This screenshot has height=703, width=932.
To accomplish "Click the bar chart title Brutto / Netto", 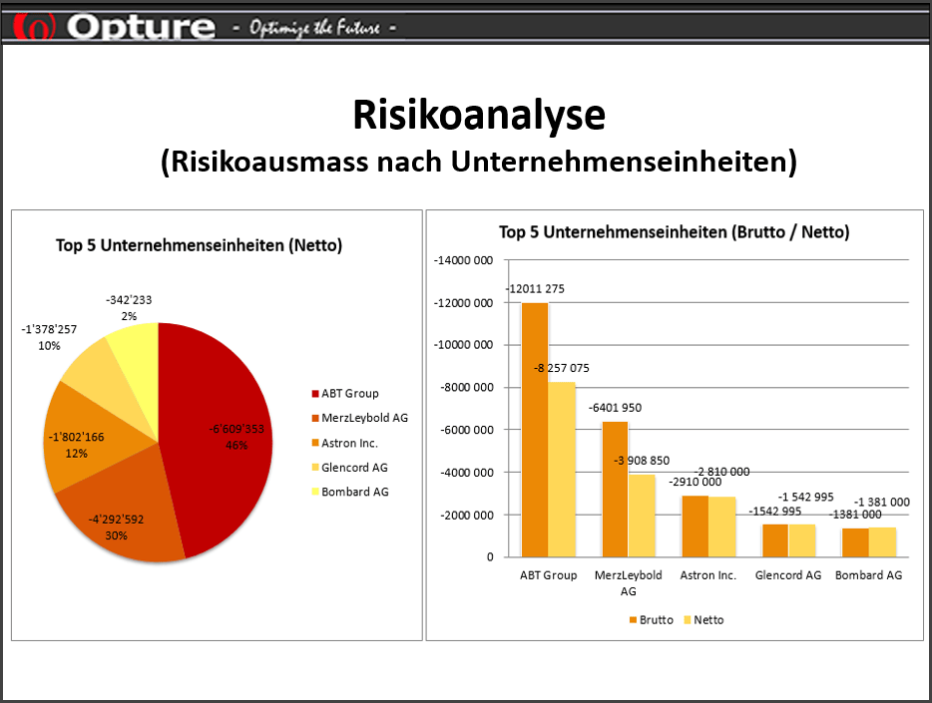I will (x=674, y=232).
